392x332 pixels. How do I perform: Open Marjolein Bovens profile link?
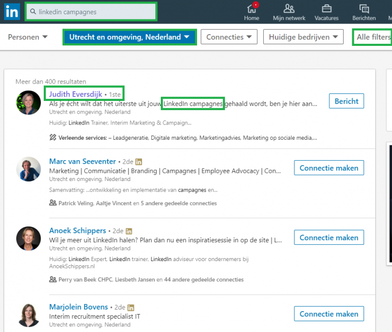click(x=78, y=307)
